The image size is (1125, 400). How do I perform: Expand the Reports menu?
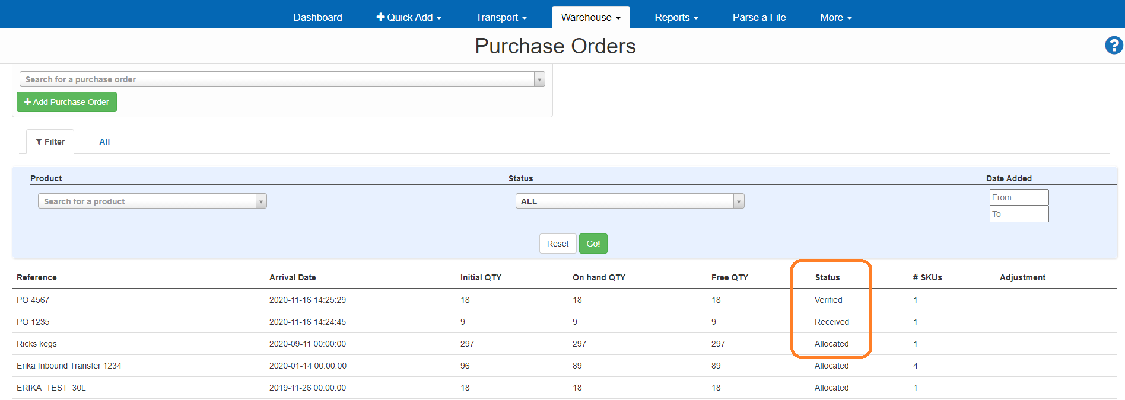pyautogui.click(x=676, y=18)
